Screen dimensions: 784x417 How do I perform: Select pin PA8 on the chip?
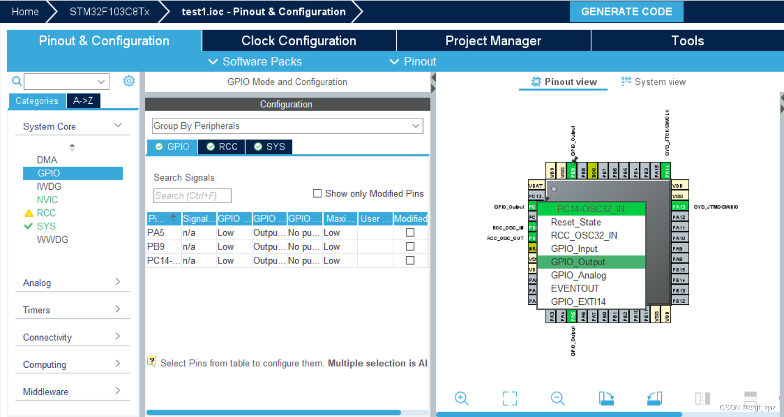pos(679,259)
